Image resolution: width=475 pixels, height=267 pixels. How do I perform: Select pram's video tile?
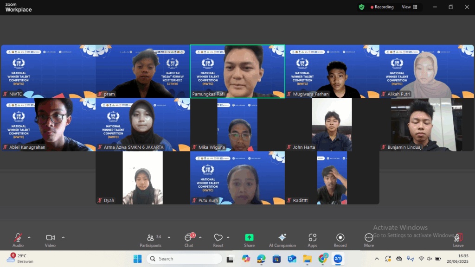(143, 71)
